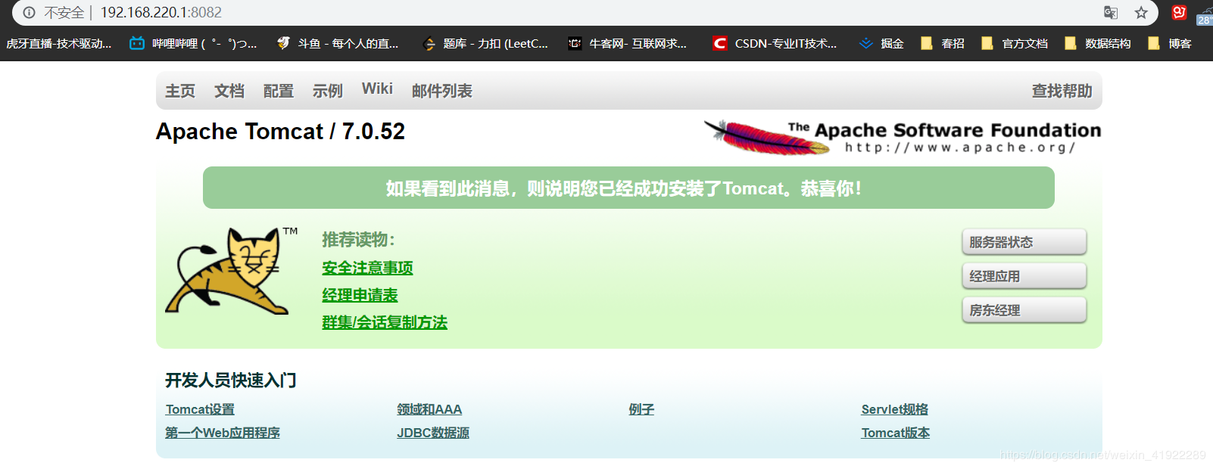Open the 虎牙直播 bookmark

[x=58, y=44]
